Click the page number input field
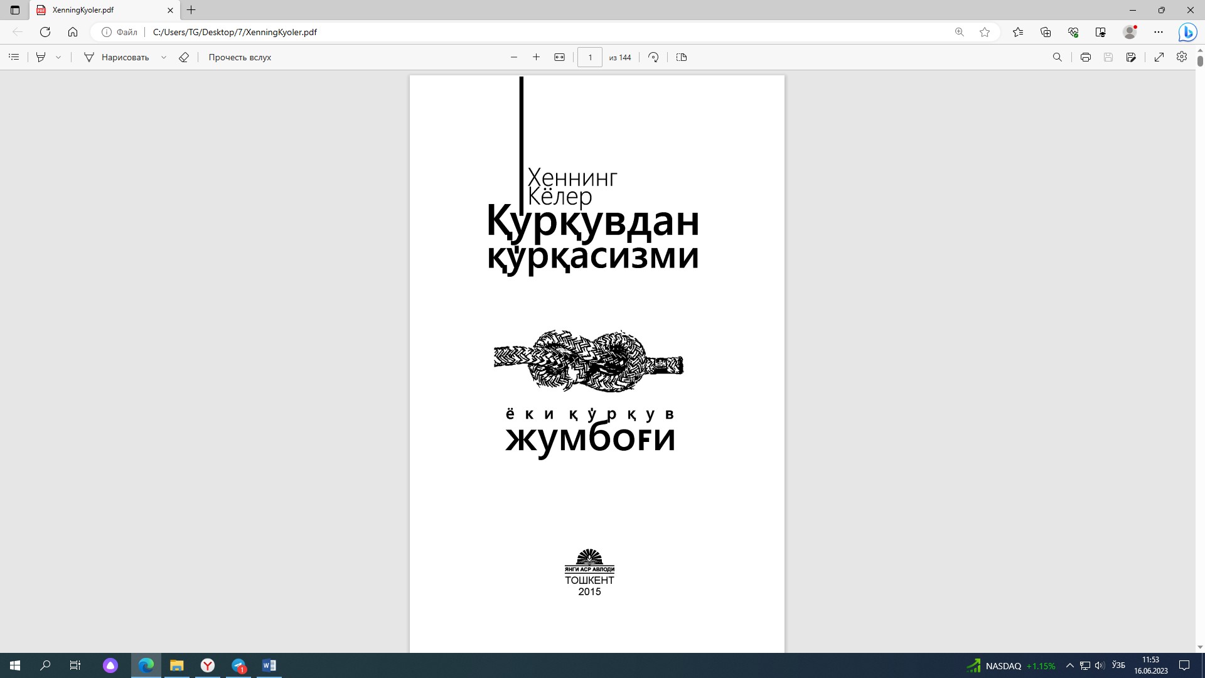1205x678 pixels. (x=590, y=57)
